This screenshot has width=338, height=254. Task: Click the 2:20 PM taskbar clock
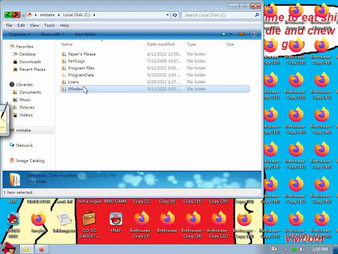tap(320, 249)
